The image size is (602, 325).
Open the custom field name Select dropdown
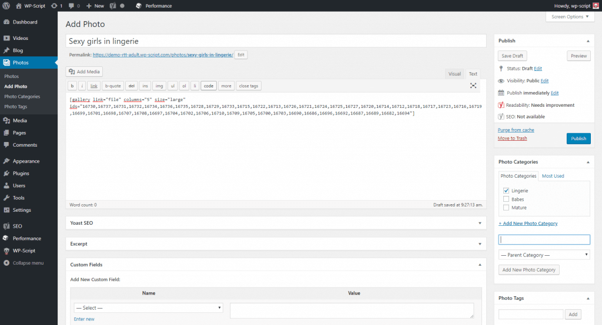pyautogui.click(x=148, y=308)
